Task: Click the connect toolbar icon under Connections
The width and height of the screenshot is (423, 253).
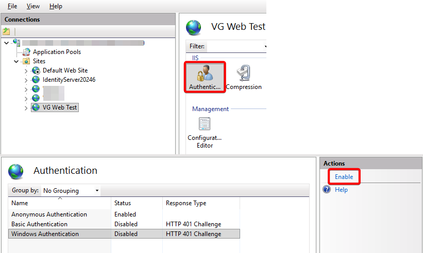Action: point(7,31)
